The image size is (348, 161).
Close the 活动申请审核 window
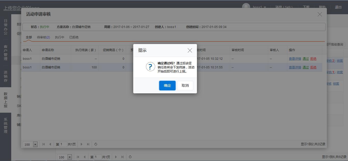[x=320, y=14]
